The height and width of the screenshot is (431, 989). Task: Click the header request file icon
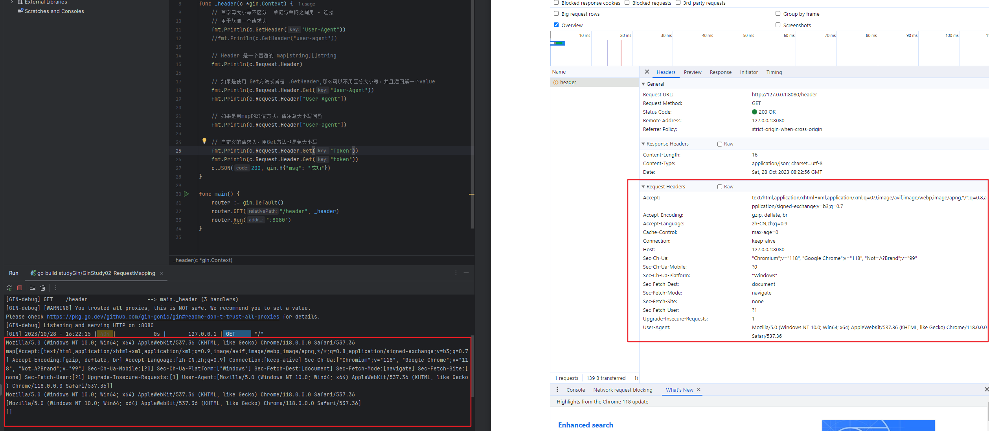555,83
